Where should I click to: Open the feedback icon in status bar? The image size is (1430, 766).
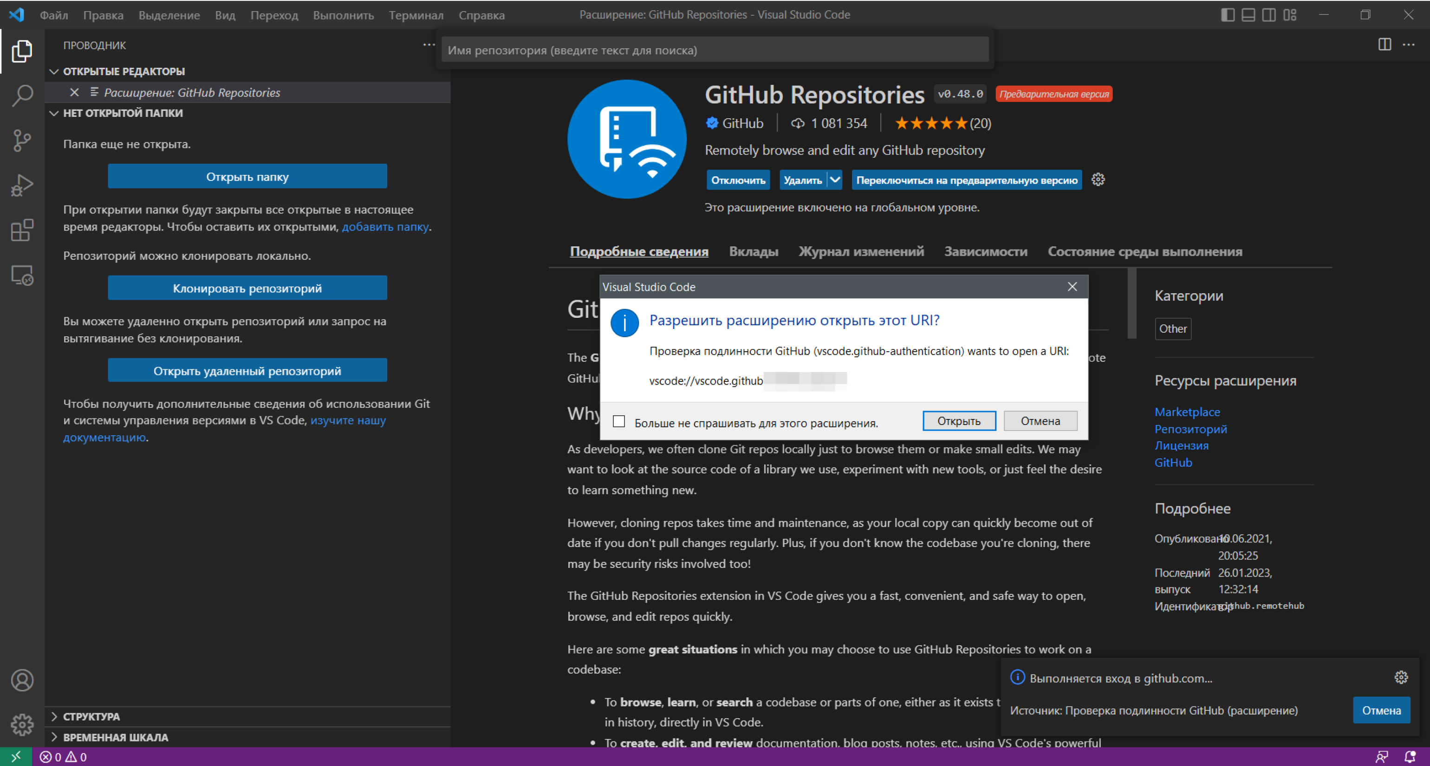pos(1382,757)
